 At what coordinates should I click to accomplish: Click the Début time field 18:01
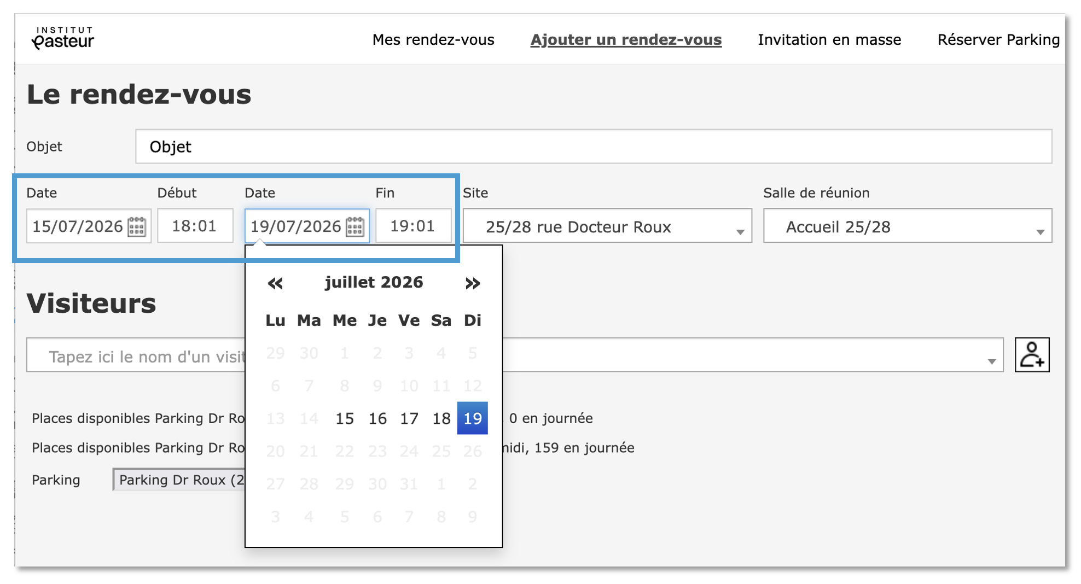[195, 226]
